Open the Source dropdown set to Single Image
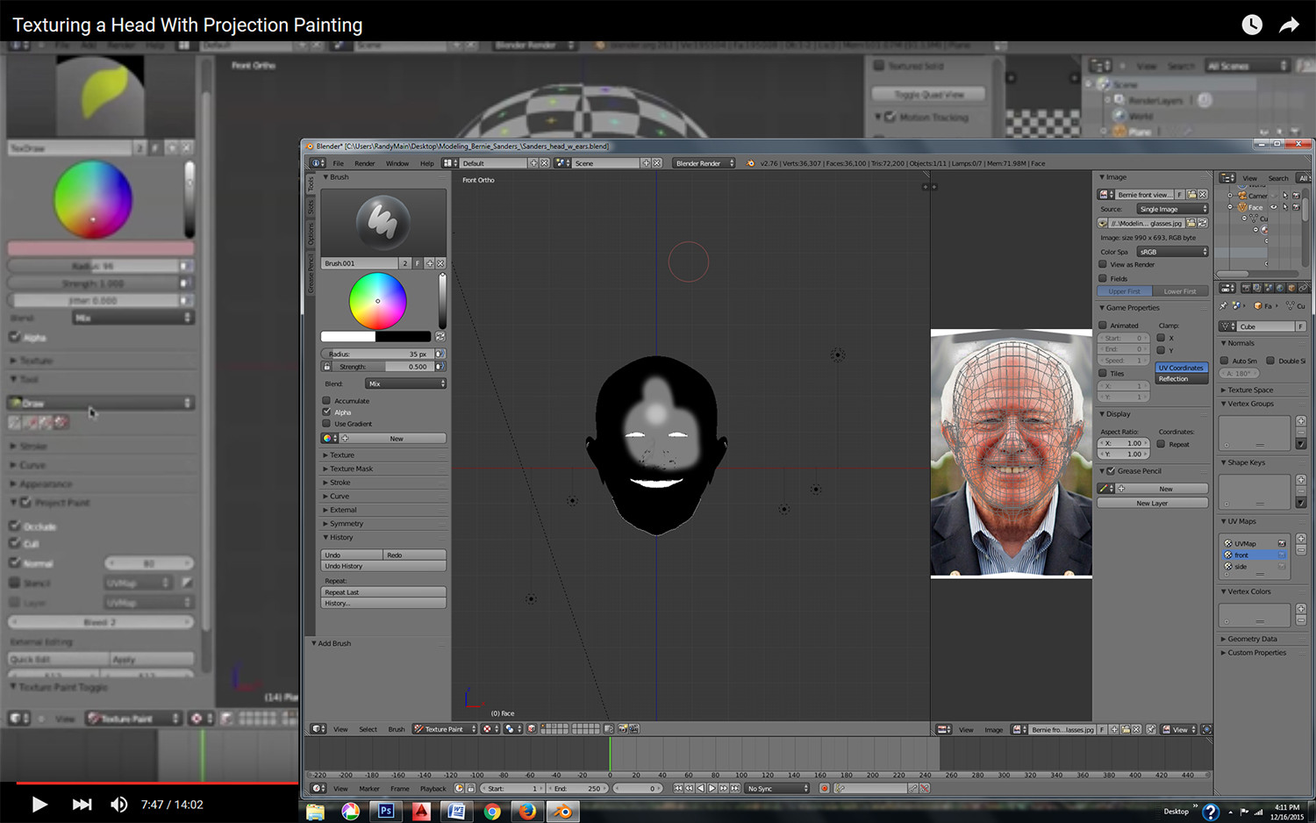 [1172, 209]
